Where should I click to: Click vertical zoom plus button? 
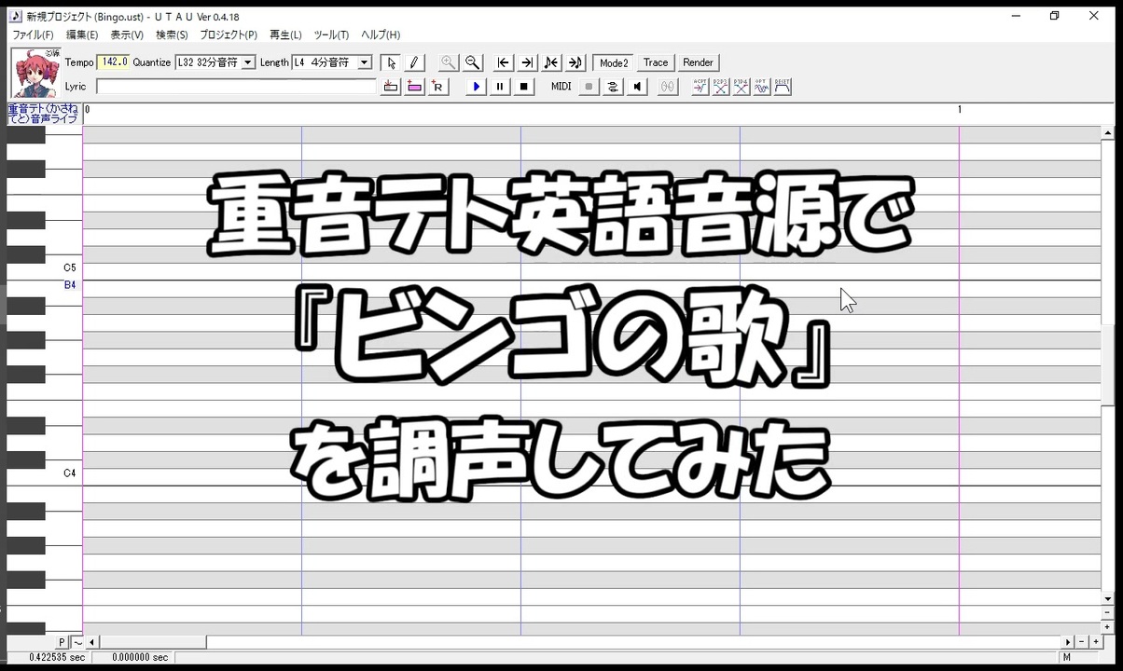click(1108, 627)
